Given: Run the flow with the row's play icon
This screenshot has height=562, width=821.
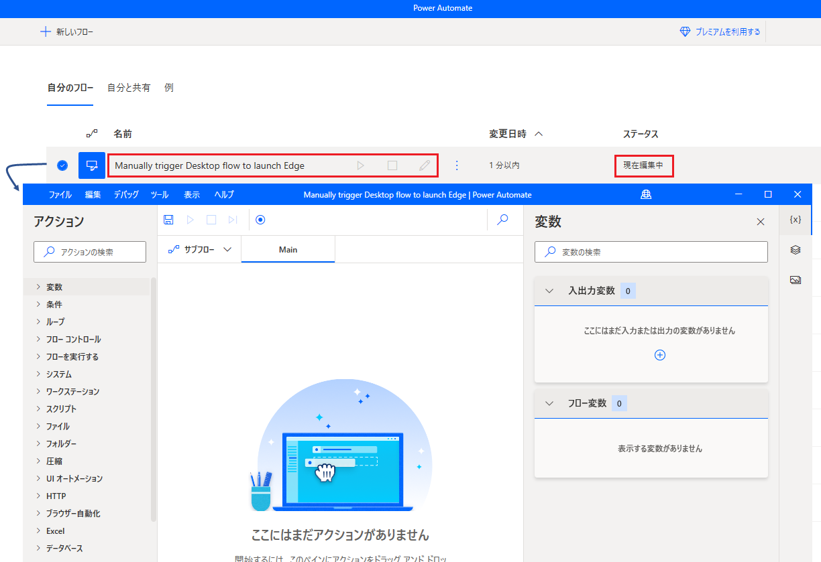Looking at the screenshot, I should (360, 165).
